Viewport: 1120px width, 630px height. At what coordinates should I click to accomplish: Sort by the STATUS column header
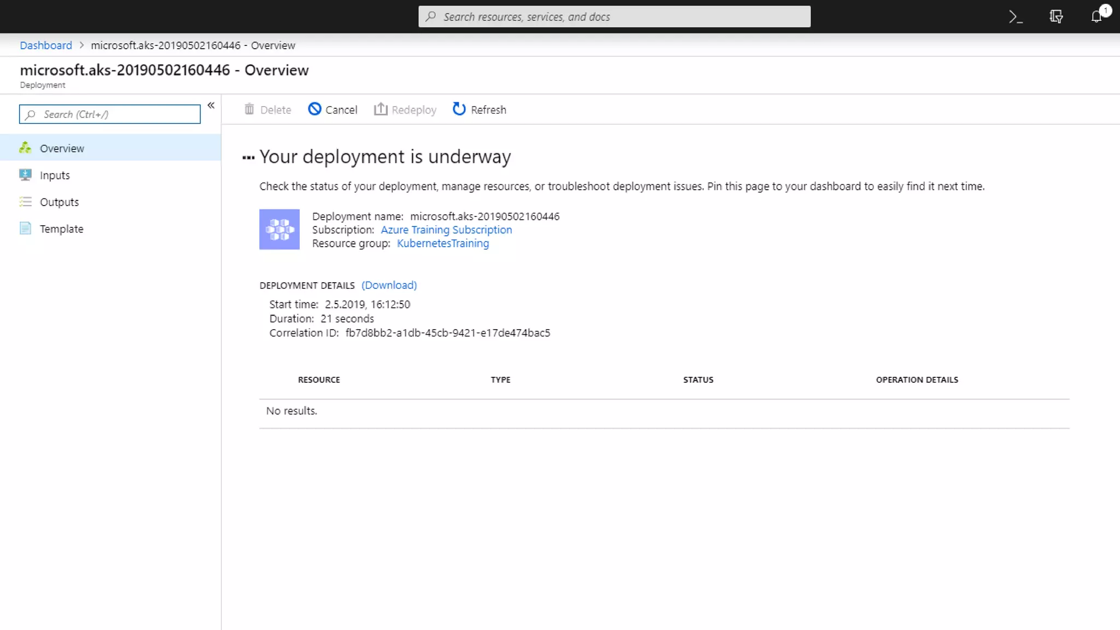click(698, 380)
